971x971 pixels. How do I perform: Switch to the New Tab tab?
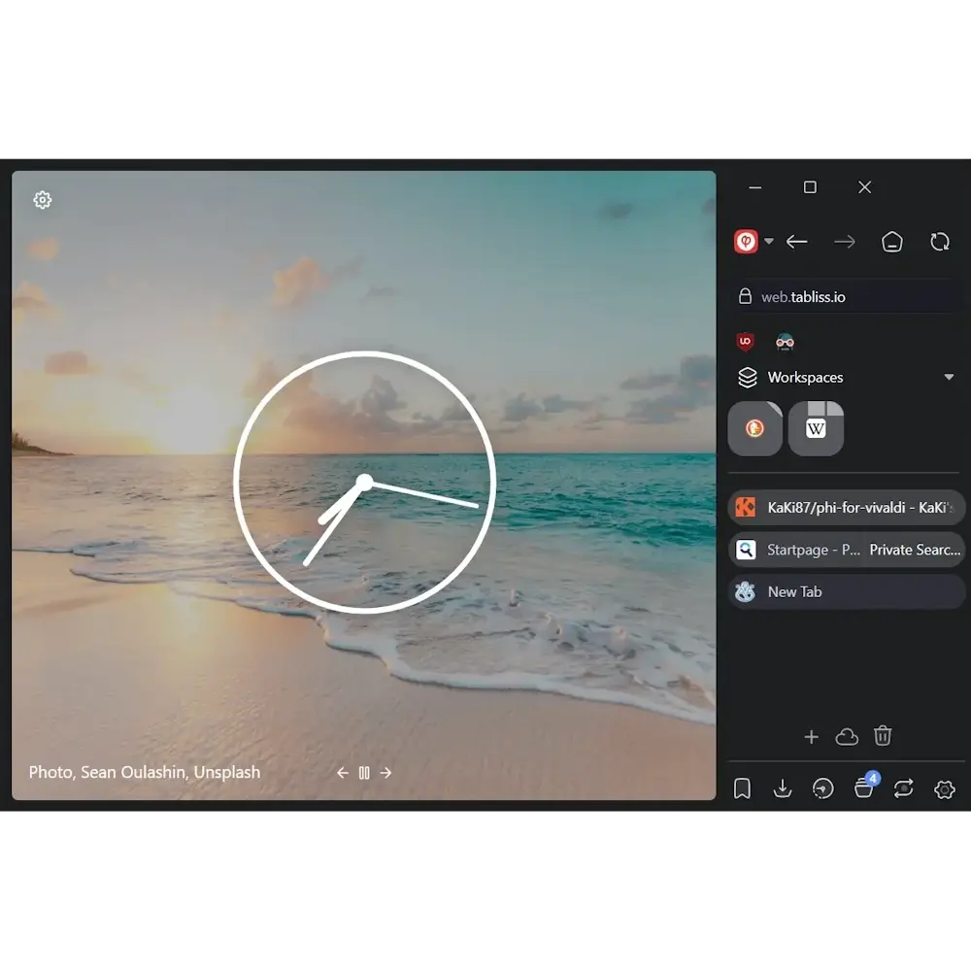point(846,592)
